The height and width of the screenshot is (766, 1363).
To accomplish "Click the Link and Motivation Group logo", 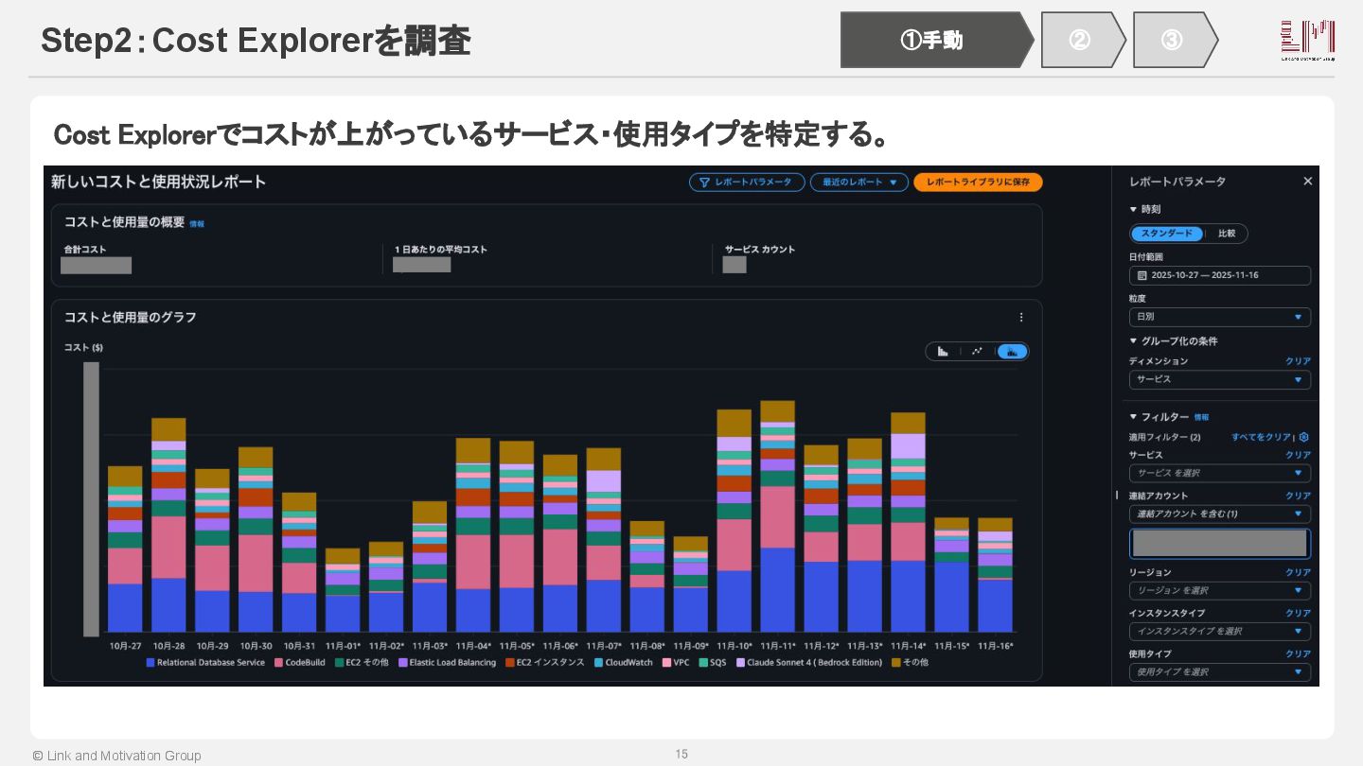I will pyautogui.click(x=1308, y=40).
